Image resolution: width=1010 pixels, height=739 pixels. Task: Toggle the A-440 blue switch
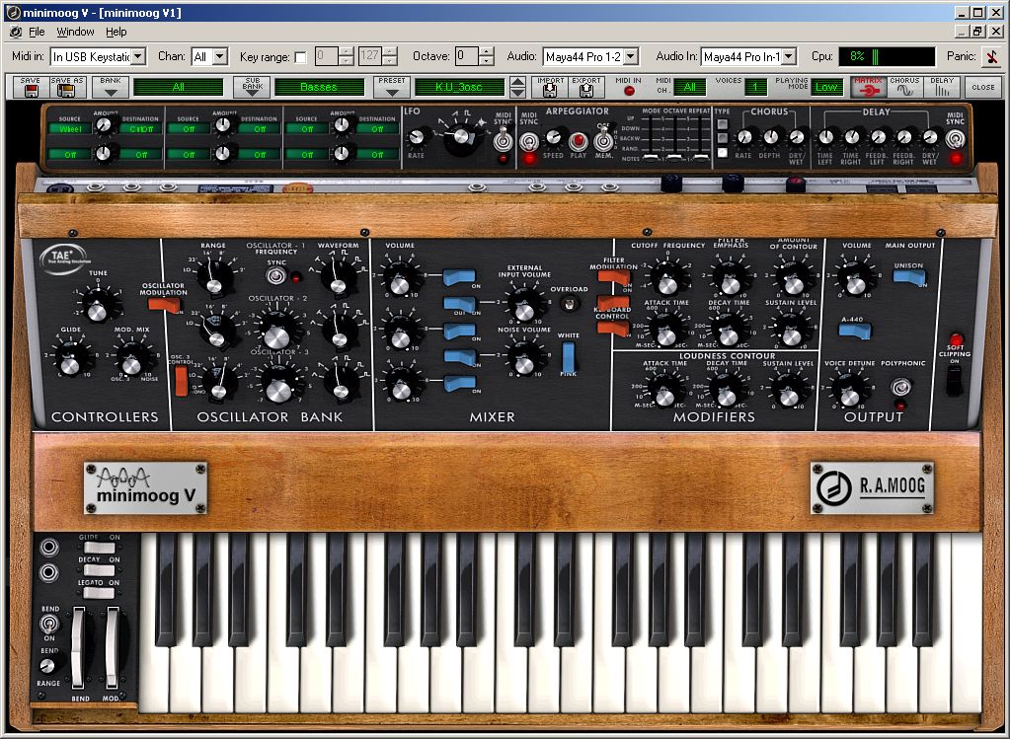pyautogui.click(x=855, y=331)
